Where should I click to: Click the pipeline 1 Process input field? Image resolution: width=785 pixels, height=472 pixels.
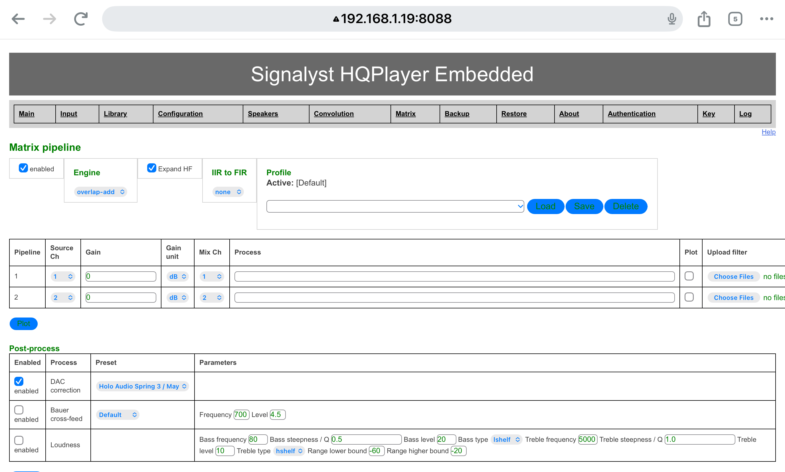454,276
